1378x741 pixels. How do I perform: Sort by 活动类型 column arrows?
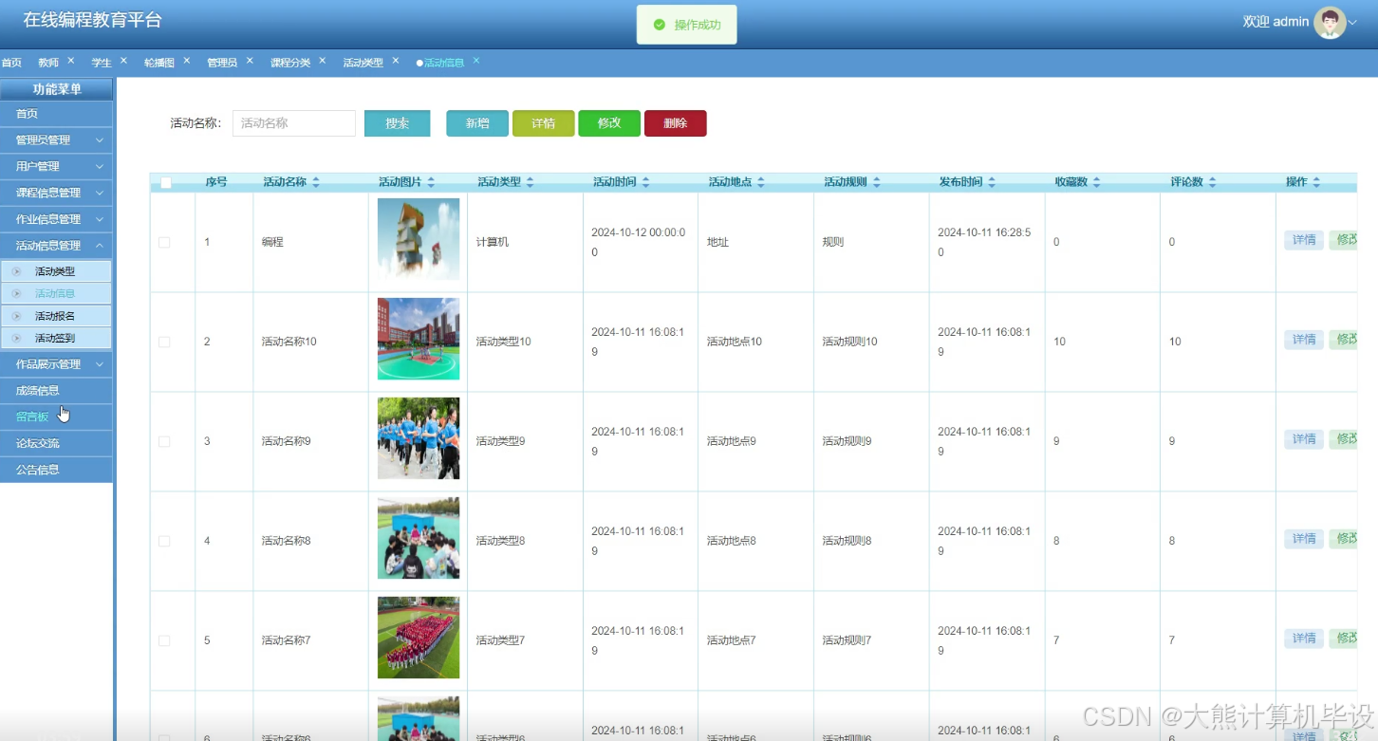click(x=531, y=182)
